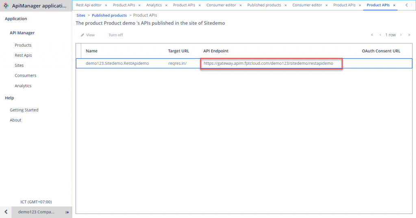The image size is (416, 218).
Task: Collapse the sidebar with the left arrow
Action: point(6,212)
